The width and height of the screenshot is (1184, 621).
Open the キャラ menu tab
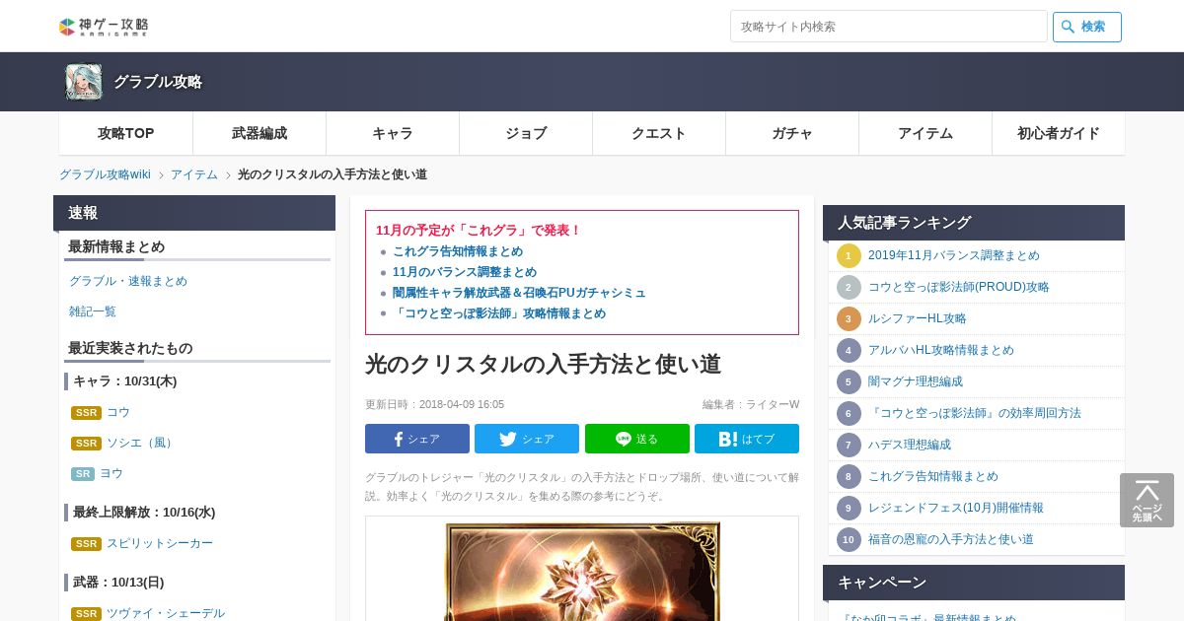coord(393,133)
